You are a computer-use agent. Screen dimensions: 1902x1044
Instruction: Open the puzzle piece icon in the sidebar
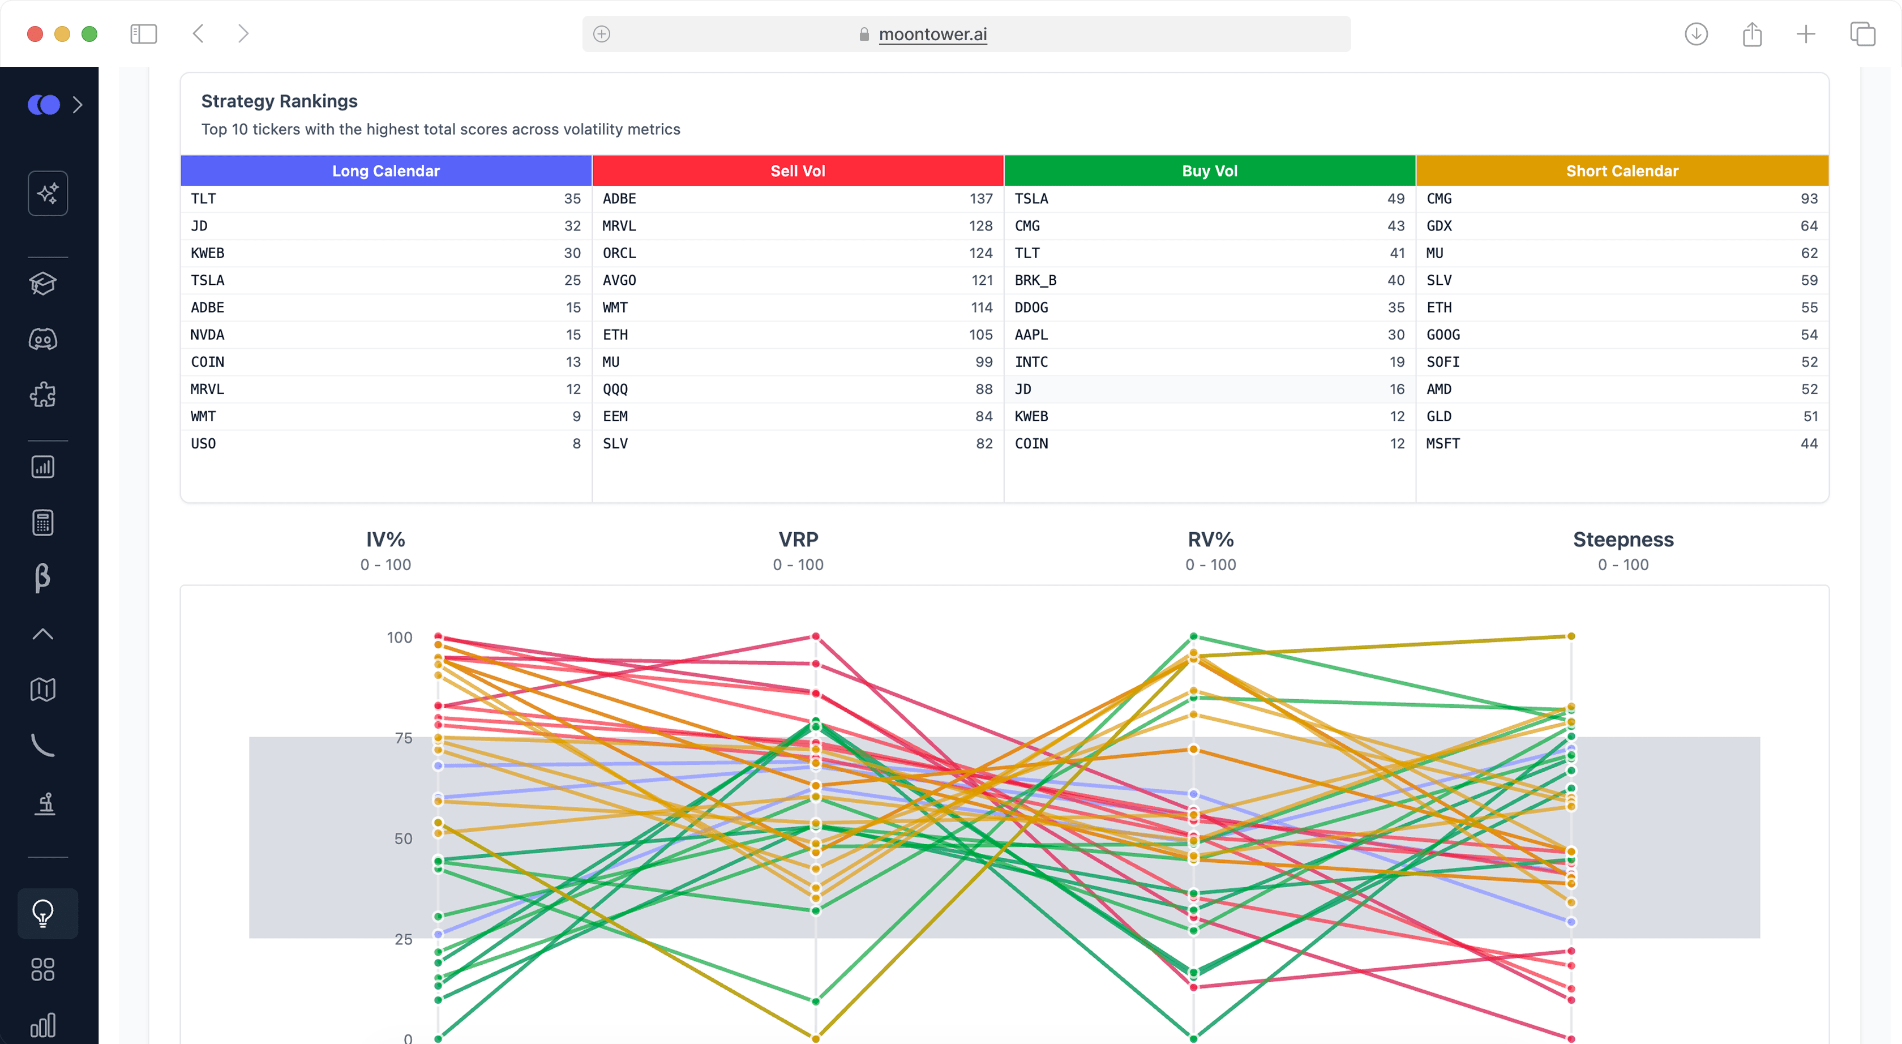tap(43, 394)
